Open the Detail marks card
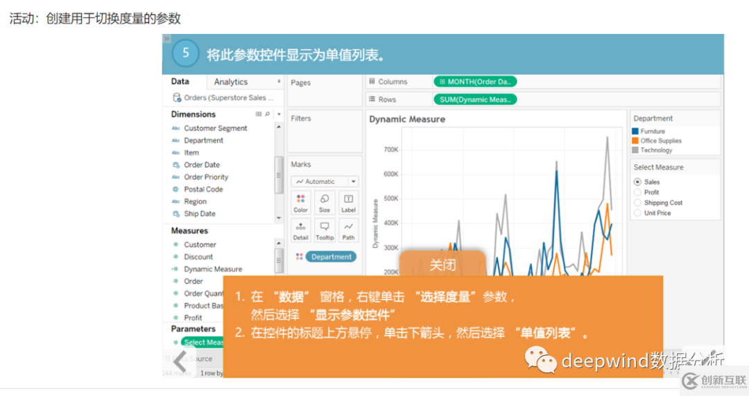This screenshot has width=749, height=396. point(300,230)
